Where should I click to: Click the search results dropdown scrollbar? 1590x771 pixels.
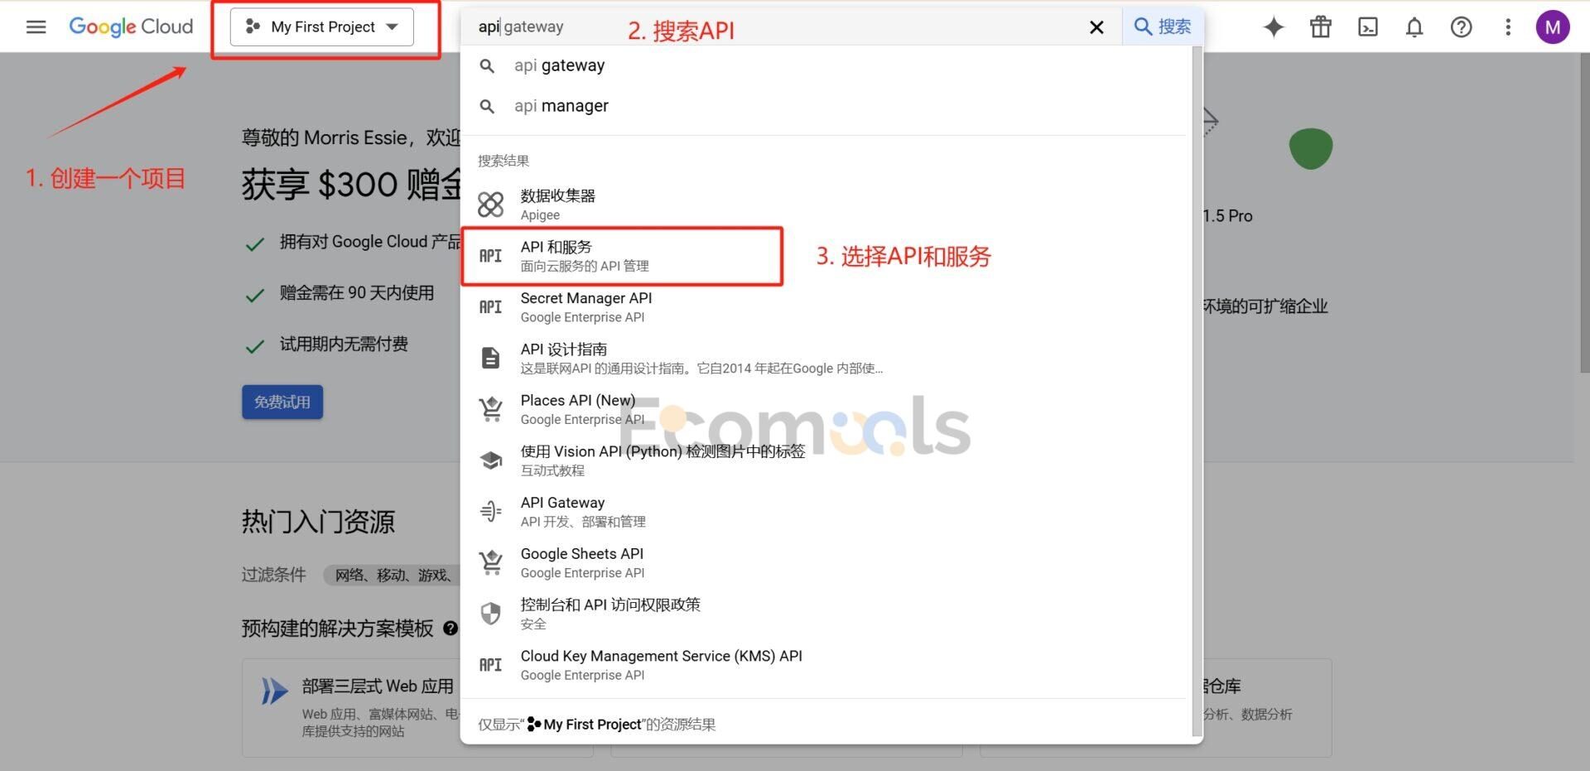tap(1196, 389)
